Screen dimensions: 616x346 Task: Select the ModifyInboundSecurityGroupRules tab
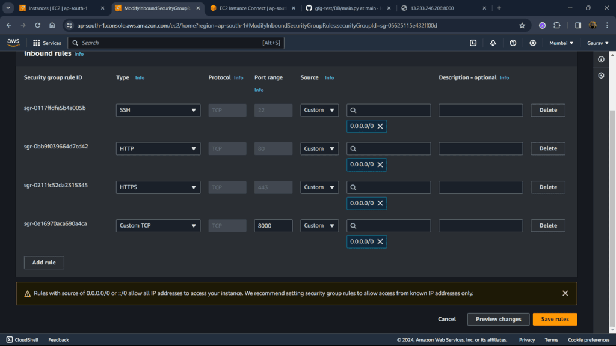point(157,8)
